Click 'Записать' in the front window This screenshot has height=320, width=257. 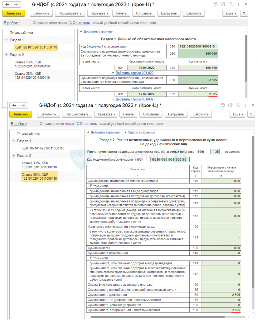click(x=21, y=114)
